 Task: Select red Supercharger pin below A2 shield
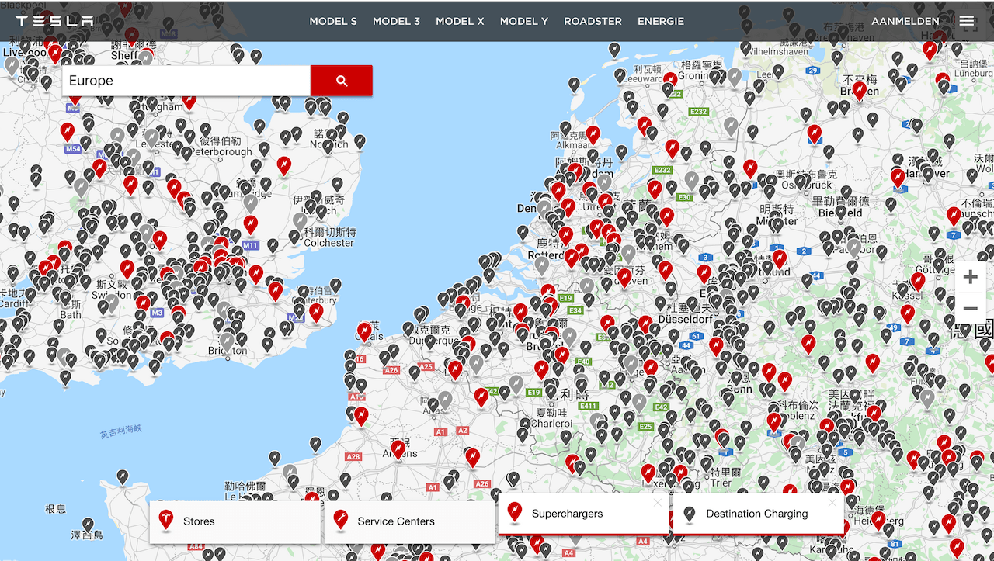click(472, 456)
